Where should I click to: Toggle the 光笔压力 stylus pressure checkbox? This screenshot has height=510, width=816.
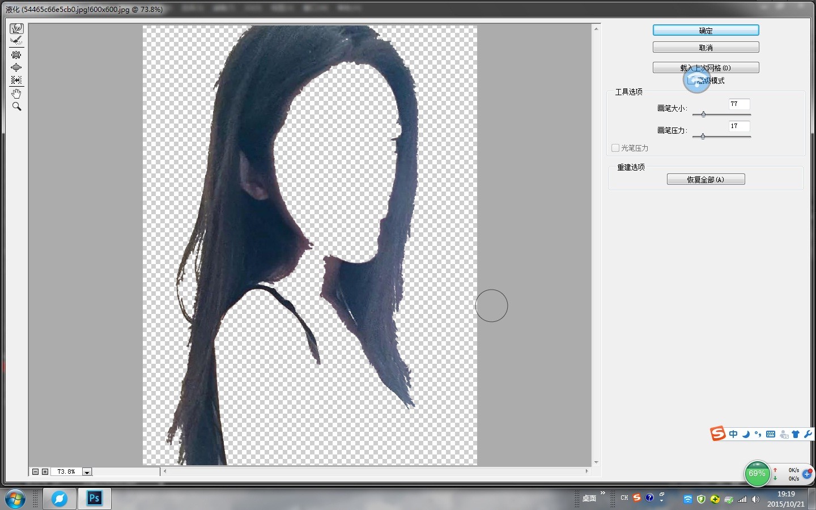click(x=615, y=148)
